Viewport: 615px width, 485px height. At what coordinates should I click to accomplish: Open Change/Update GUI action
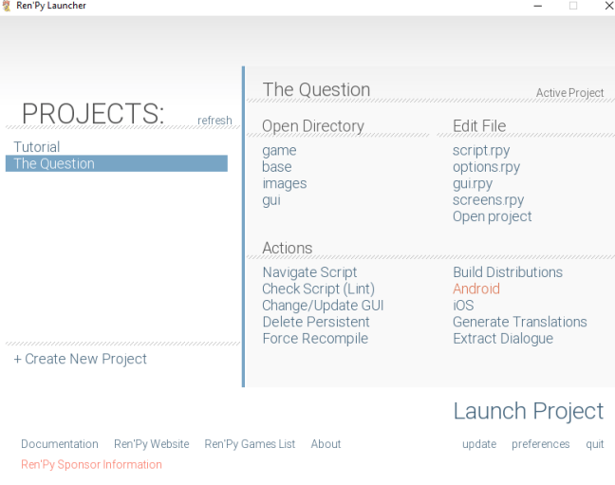323,306
